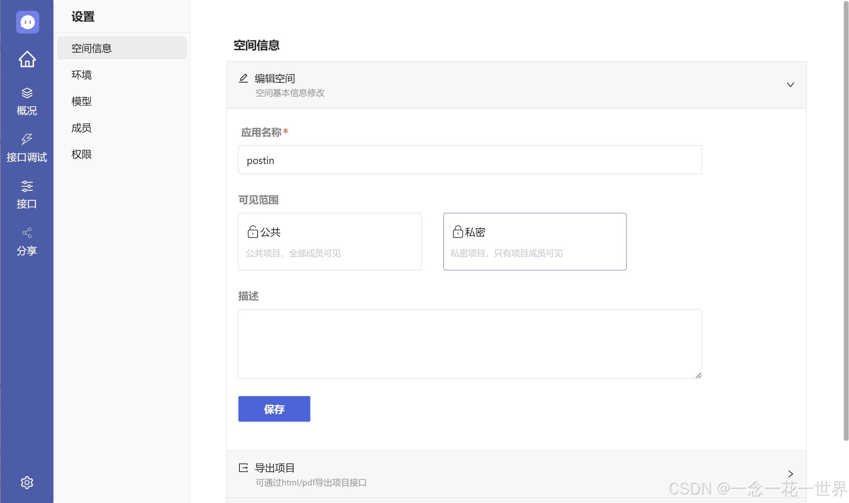The image size is (849, 503).
Task: Switch to the 成员 settings tab
Action: tap(82, 128)
